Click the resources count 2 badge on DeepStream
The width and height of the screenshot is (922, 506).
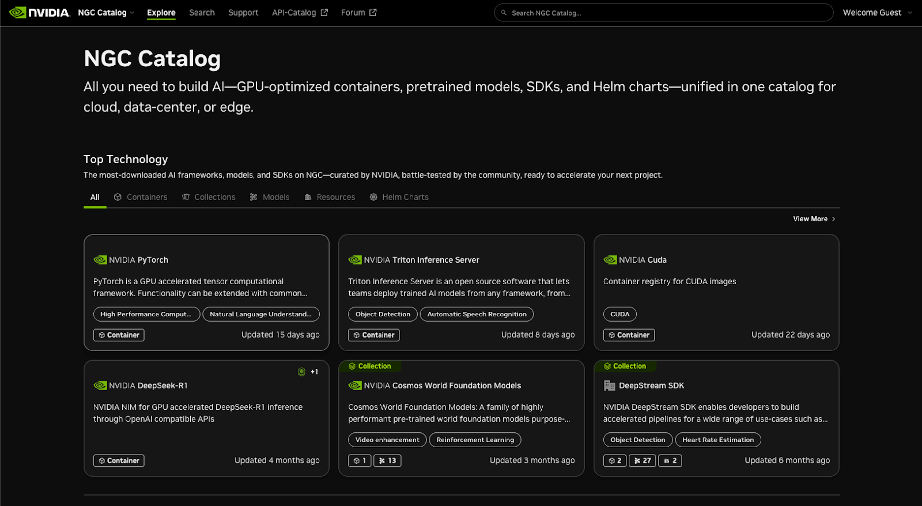click(x=670, y=460)
